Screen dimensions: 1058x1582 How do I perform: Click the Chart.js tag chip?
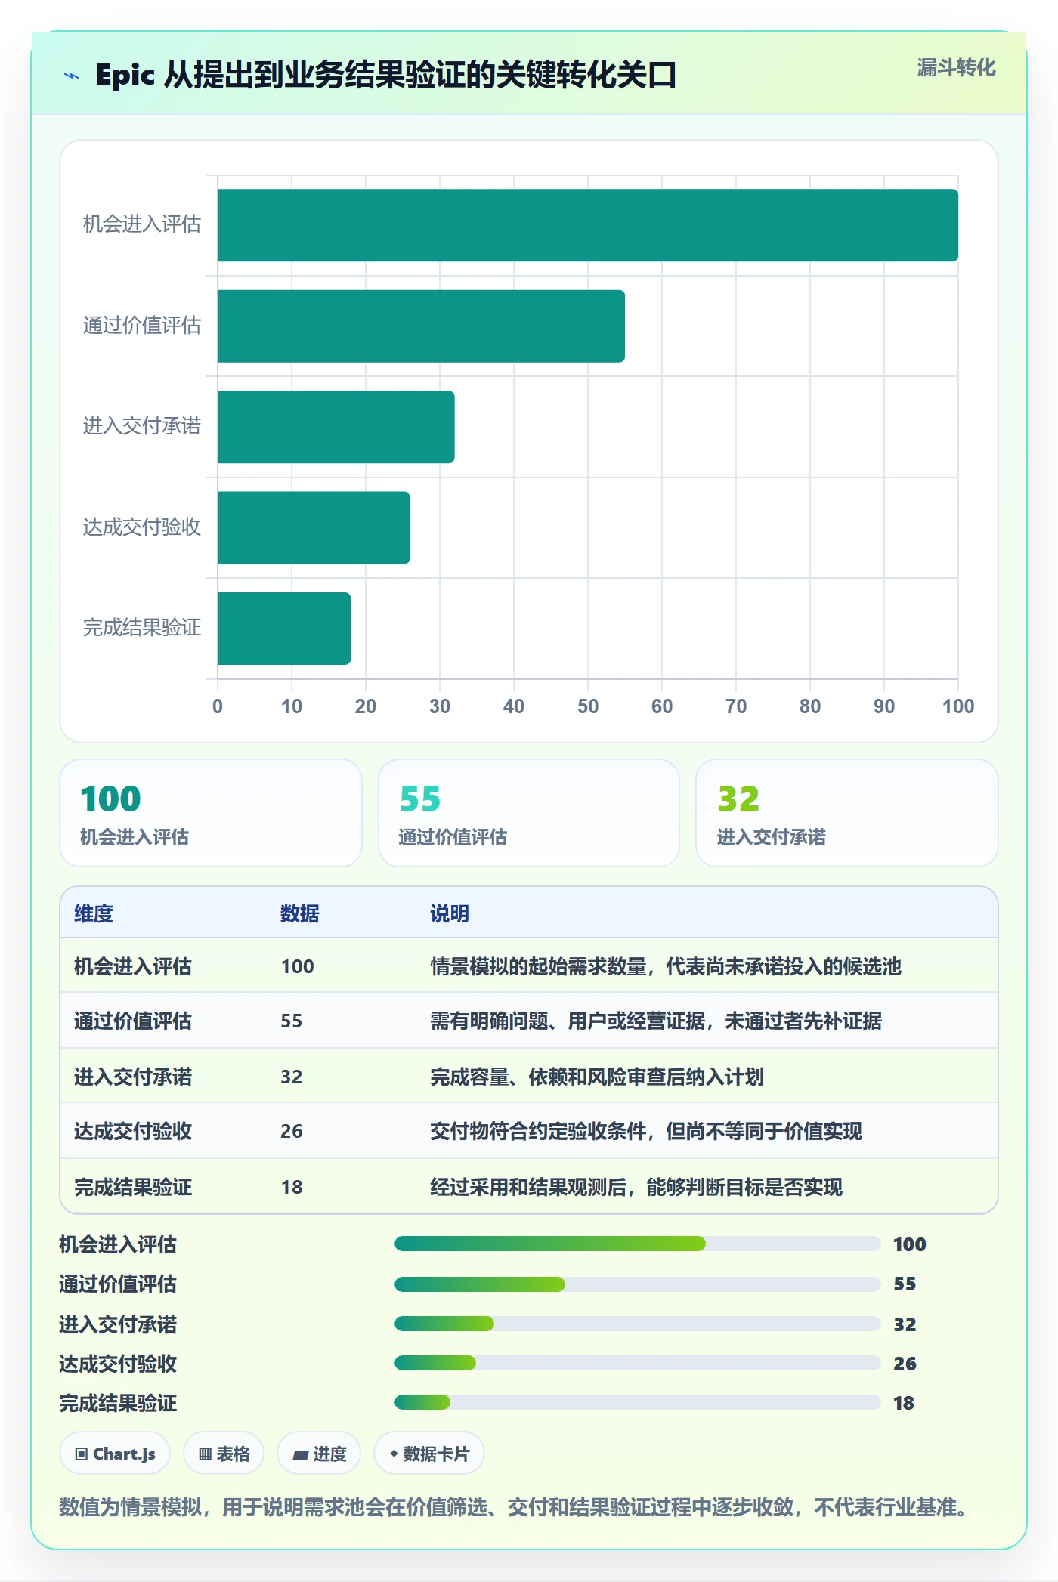tap(115, 1454)
